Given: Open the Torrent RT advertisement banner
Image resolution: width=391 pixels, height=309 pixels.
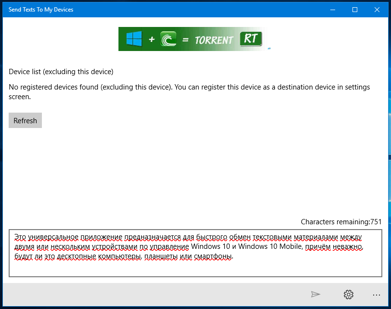Looking at the screenshot, I should [193, 39].
